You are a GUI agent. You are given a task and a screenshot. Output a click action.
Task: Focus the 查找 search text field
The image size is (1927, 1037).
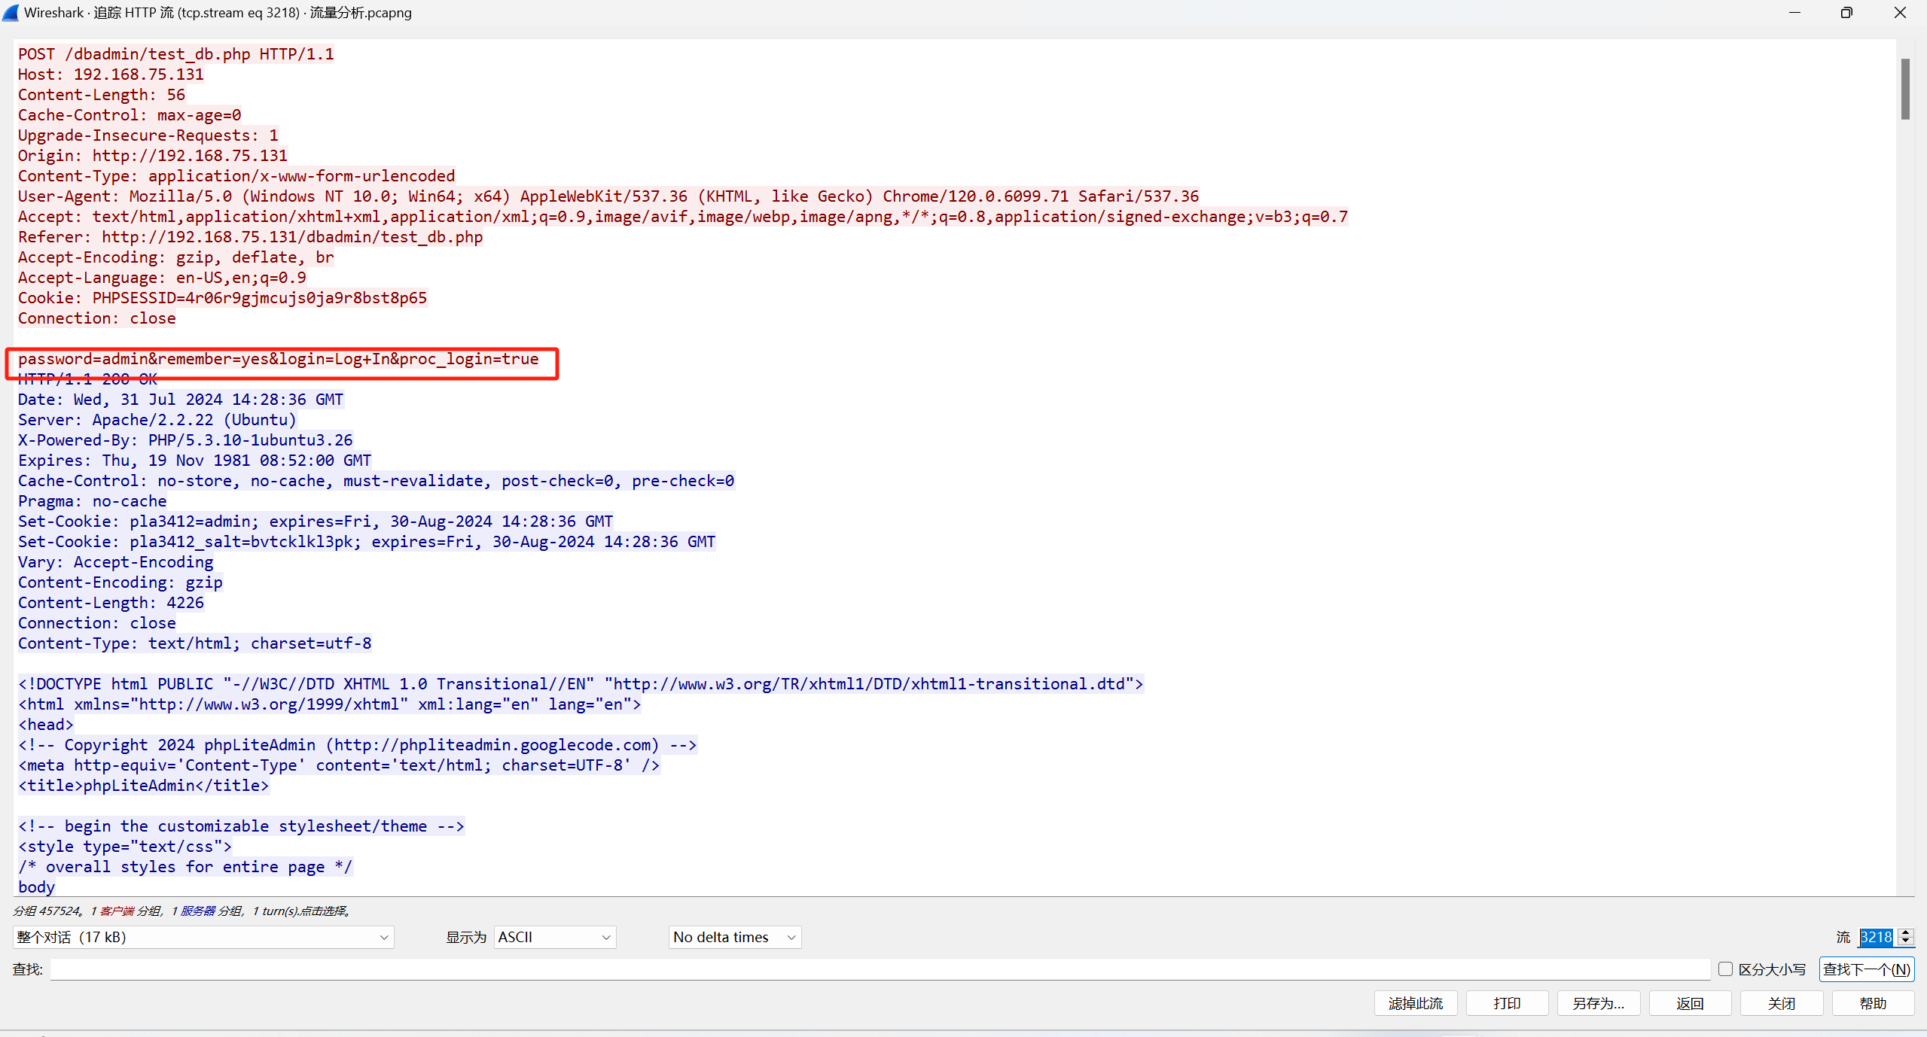[x=880, y=969]
